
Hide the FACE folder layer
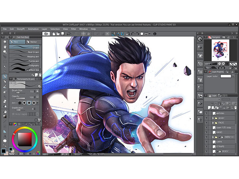[x=206, y=123]
